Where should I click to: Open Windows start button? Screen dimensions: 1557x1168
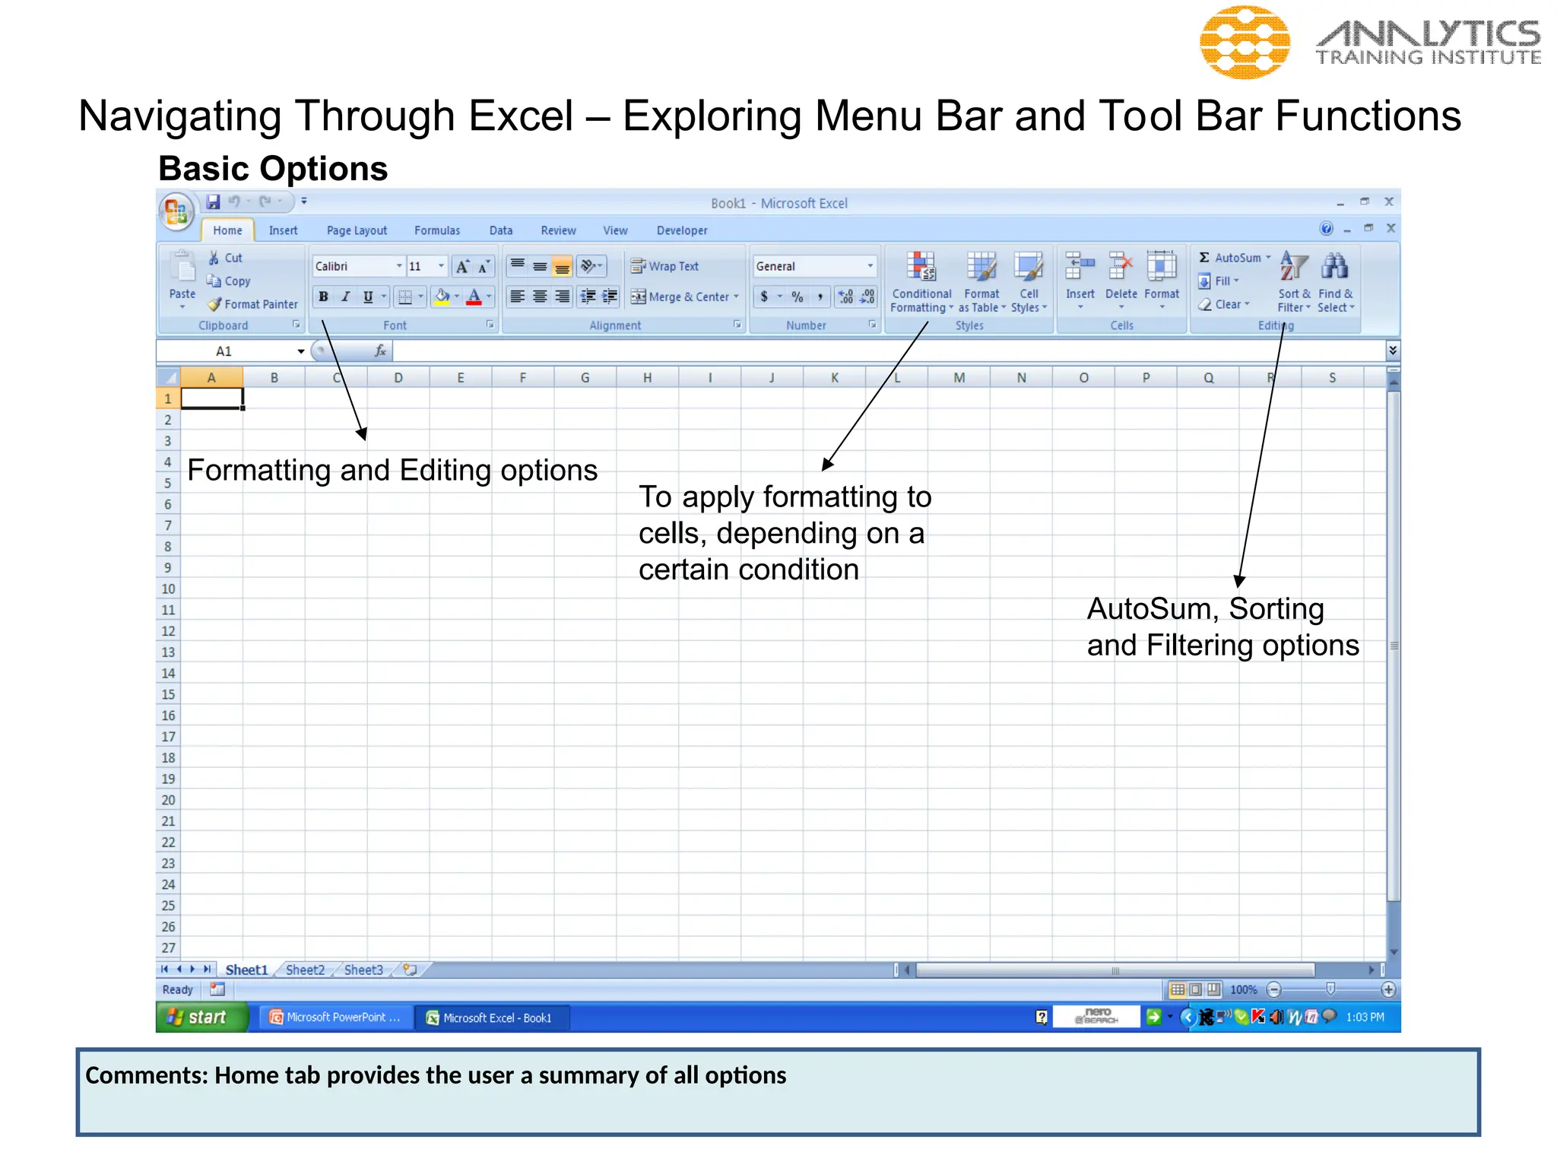[201, 1017]
